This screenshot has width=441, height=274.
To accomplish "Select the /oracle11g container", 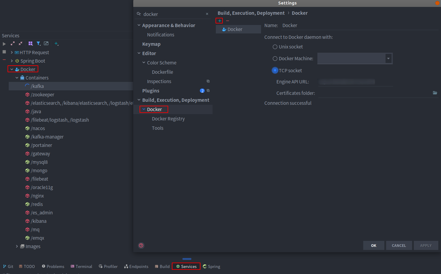I will (42, 187).
